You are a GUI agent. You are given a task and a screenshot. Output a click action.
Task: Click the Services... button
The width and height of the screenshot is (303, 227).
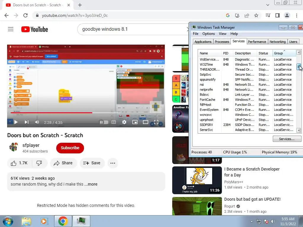point(287,139)
